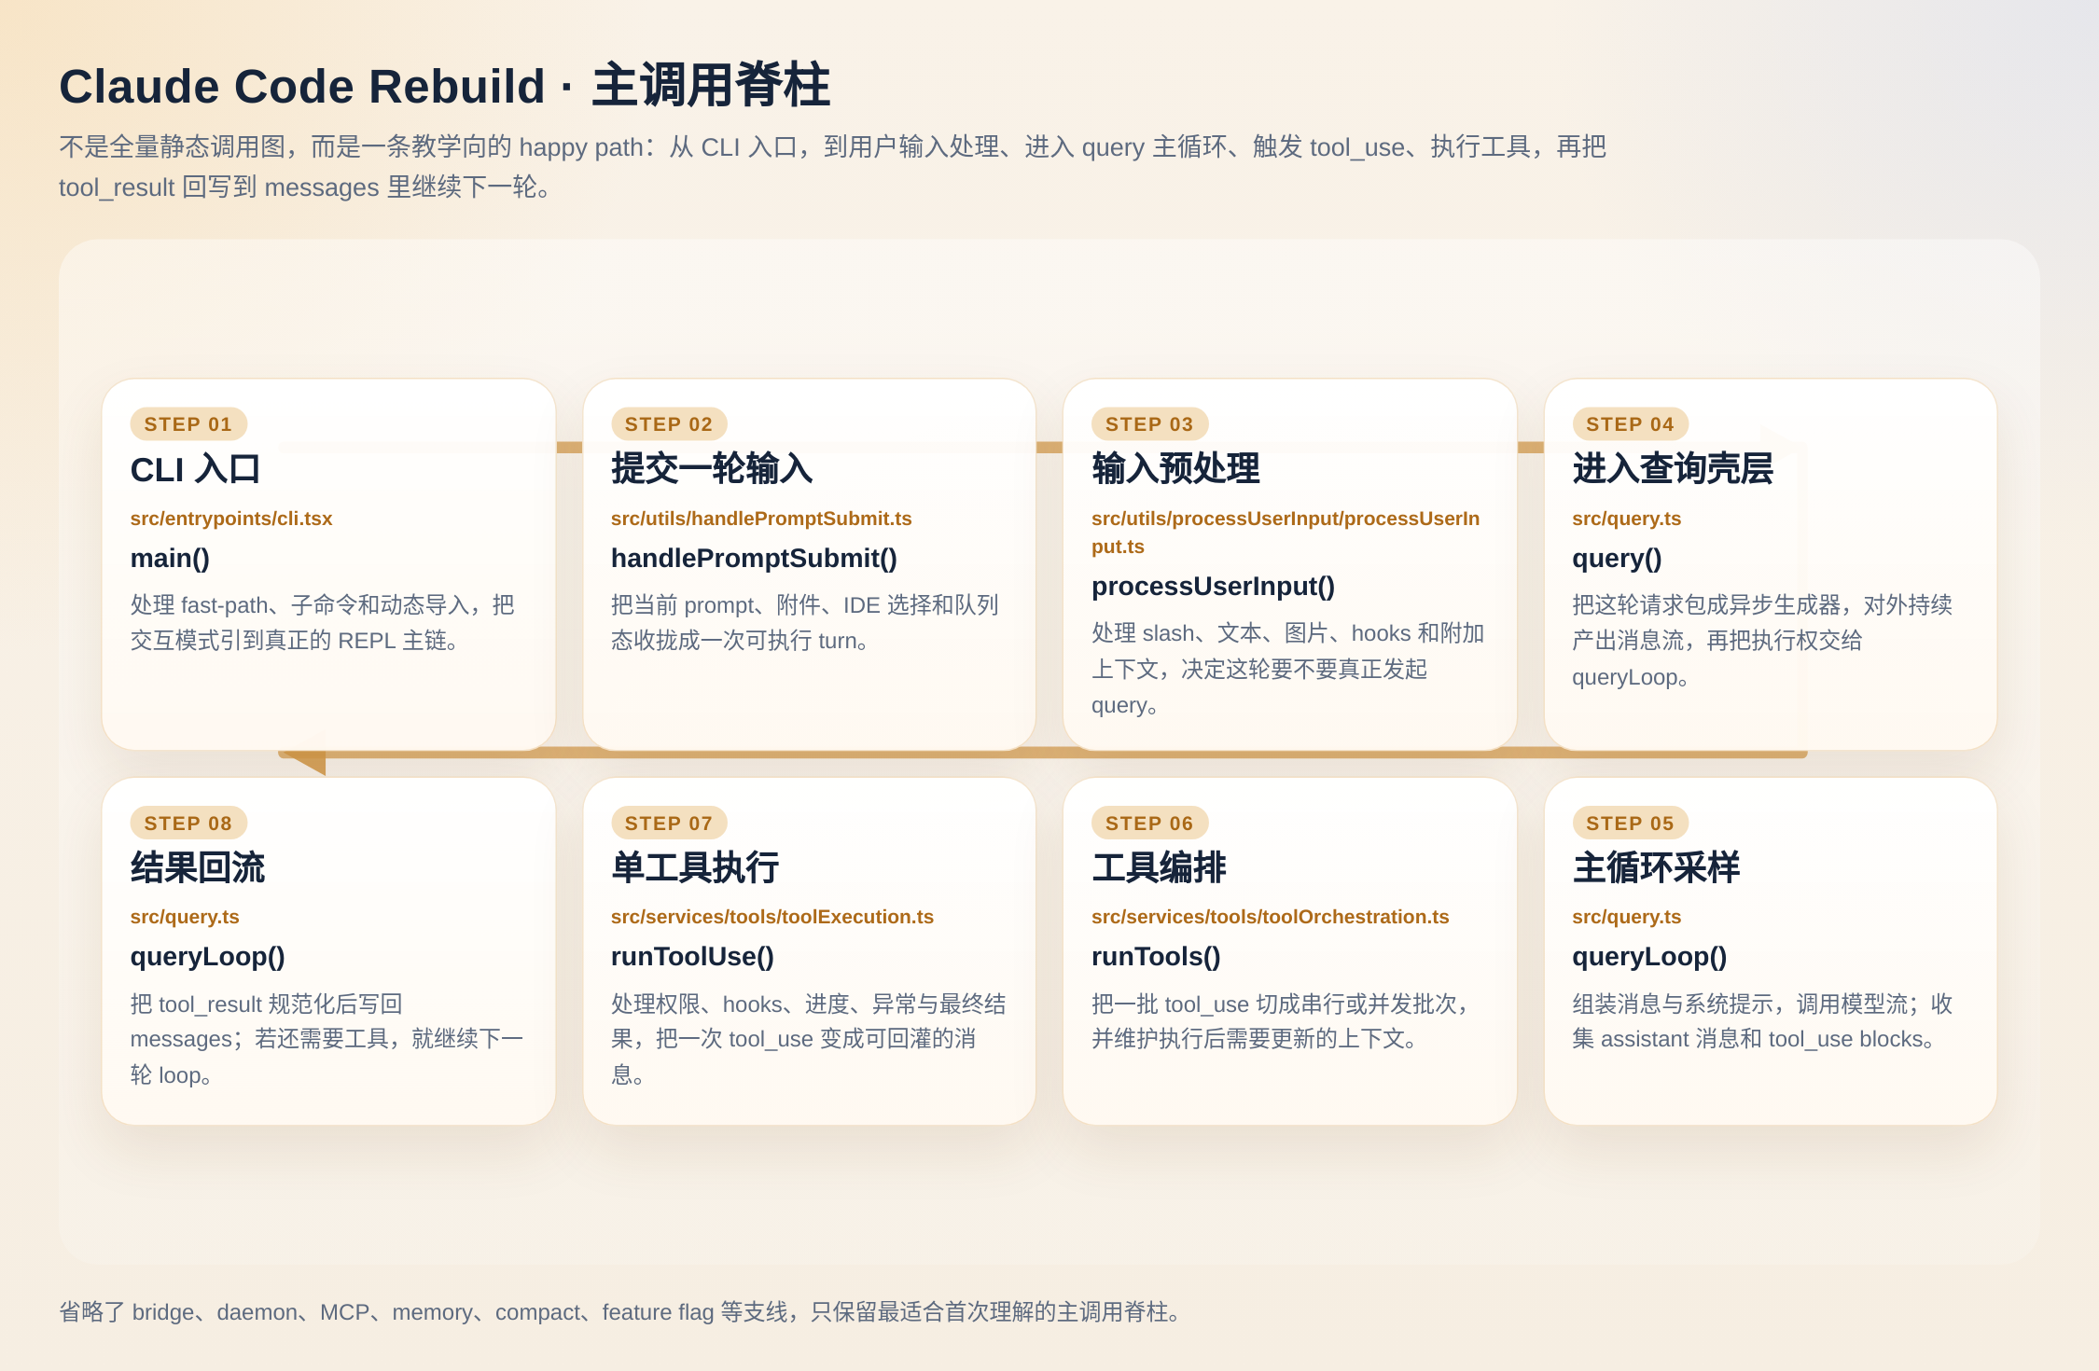2099x1371 pixels.
Task: Click the STEP 01 badge
Action: 188,424
